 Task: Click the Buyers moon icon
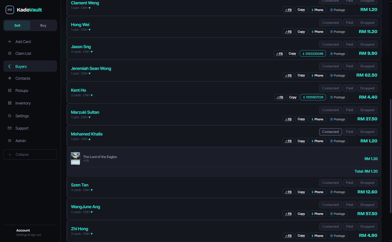[x=10, y=66]
